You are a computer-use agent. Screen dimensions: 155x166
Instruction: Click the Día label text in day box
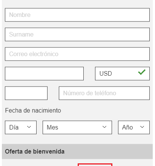[14, 127]
